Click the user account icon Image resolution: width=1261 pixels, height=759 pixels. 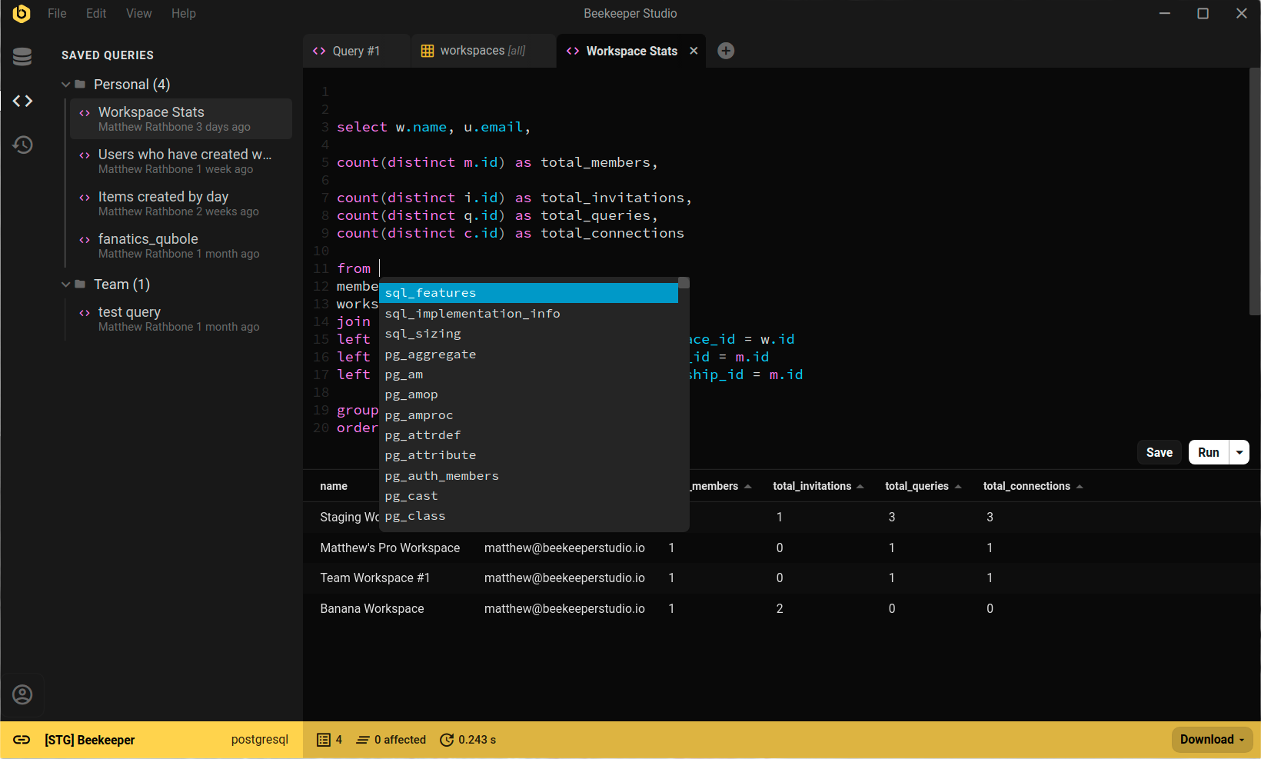coord(22,695)
